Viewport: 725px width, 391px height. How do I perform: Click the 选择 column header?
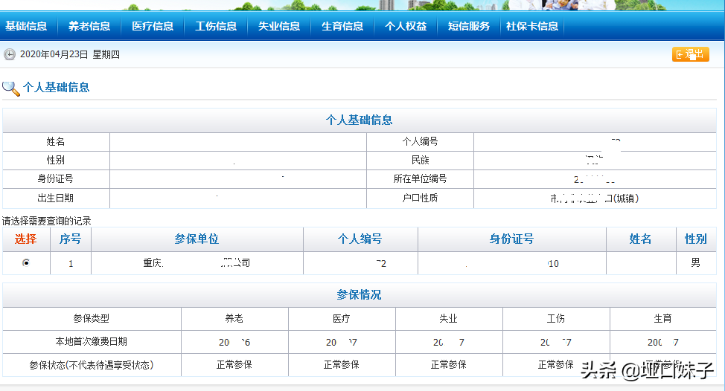[x=25, y=239]
